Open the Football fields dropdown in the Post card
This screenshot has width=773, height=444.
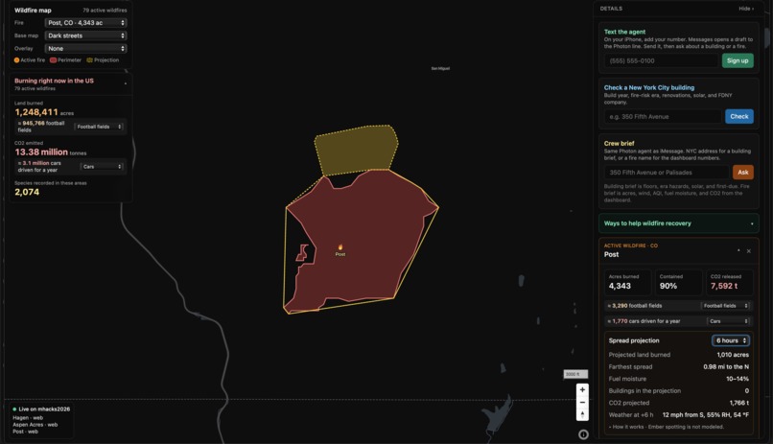(725, 306)
